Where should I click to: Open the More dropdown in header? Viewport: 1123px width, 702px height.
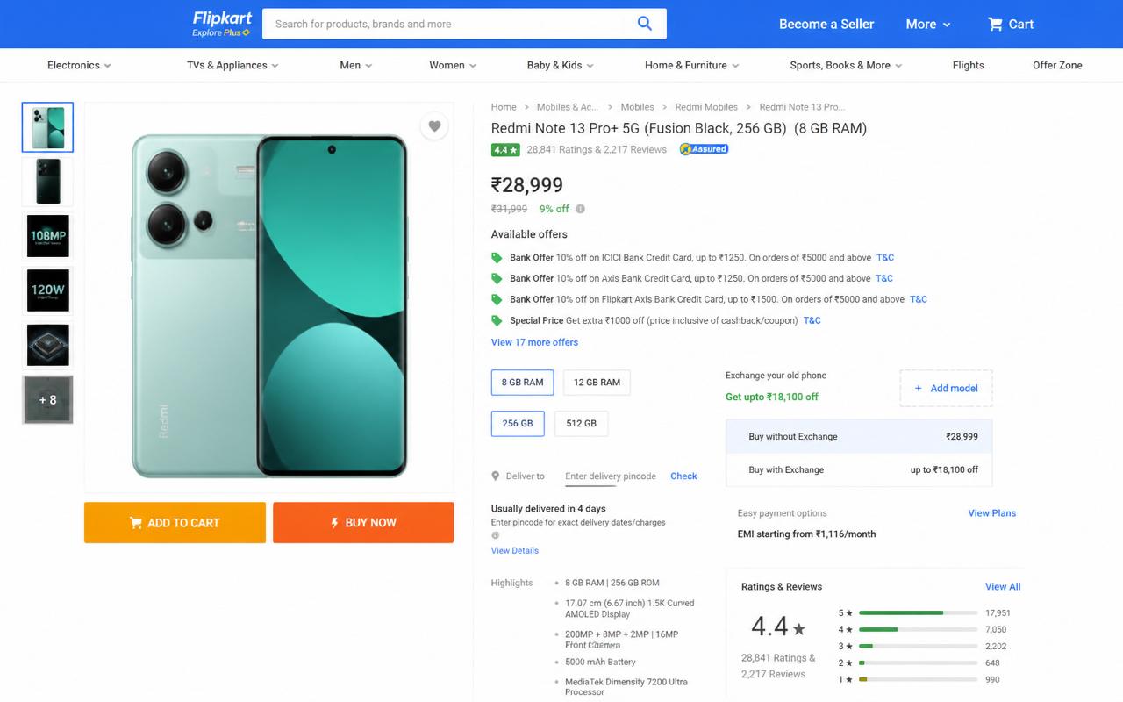(928, 24)
